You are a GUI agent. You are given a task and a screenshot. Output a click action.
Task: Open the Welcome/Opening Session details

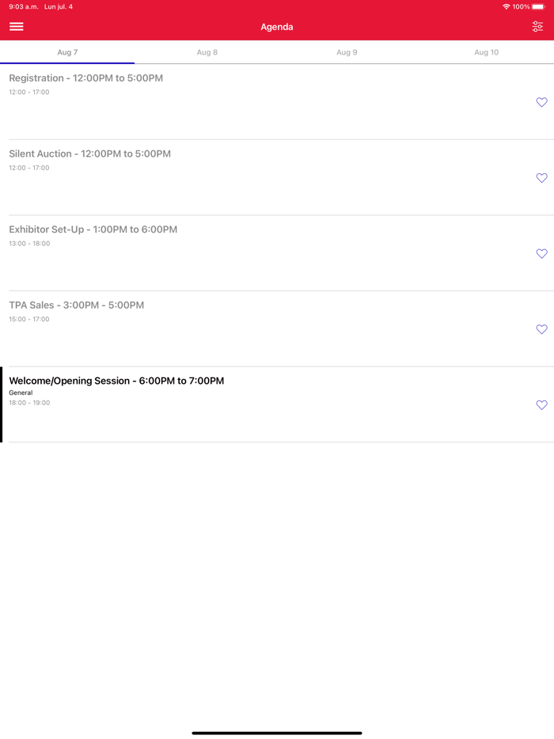pyautogui.click(x=116, y=381)
